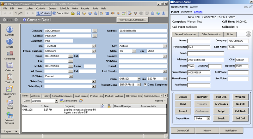Open the Lookup menu
This screenshot has width=253, height=139.
tap(29, 8)
